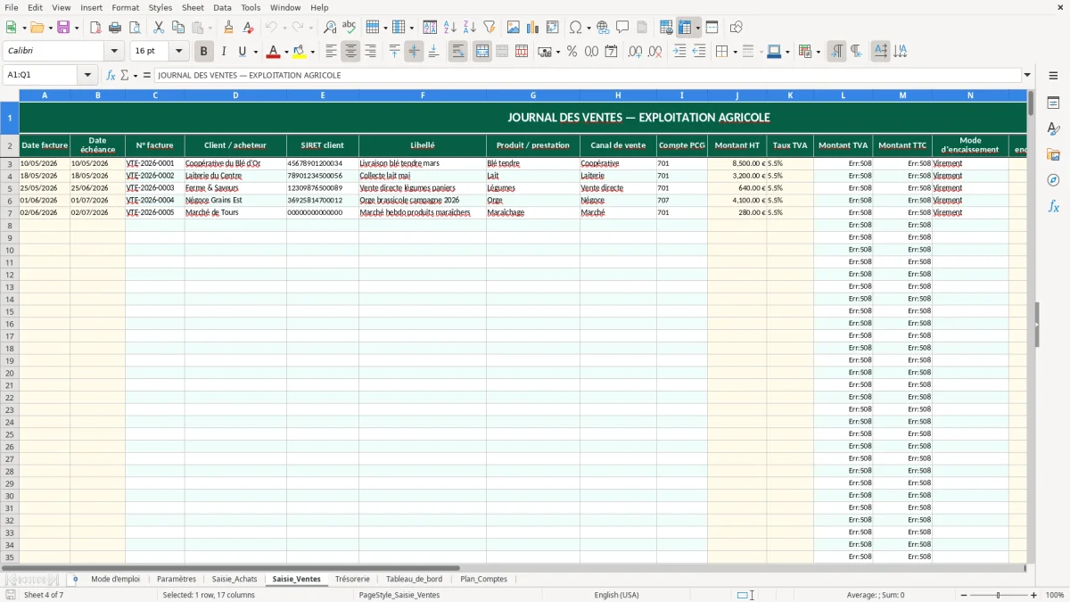
Task: Open background color dropdown arrow
Action: pos(312,52)
